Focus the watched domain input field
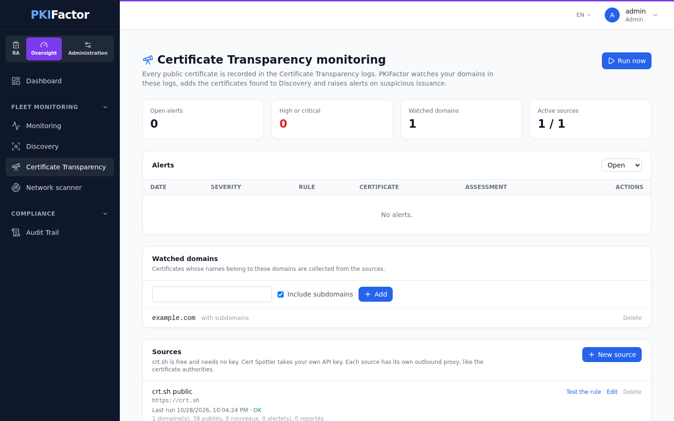The height and width of the screenshot is (421, 674). click(212, 294)
